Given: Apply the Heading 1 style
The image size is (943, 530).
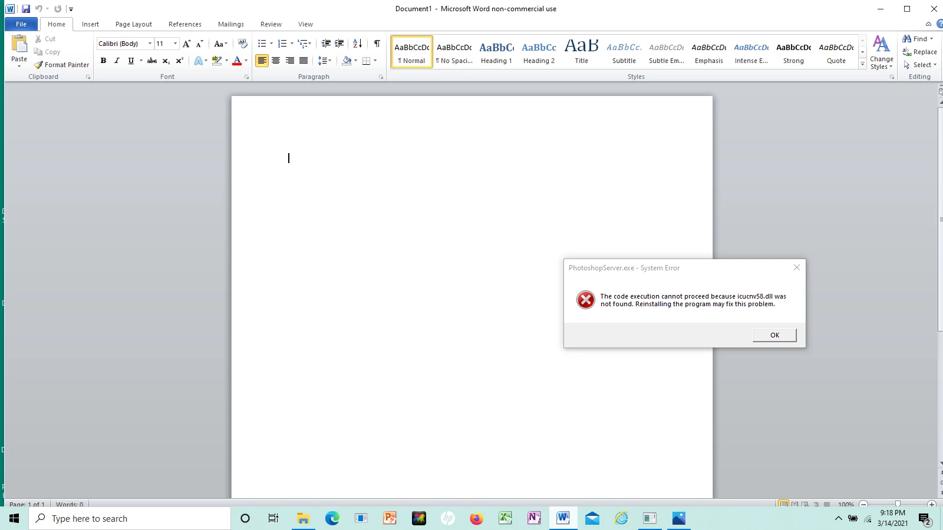Looking at the screenshot, I should [x=496, y=52].
